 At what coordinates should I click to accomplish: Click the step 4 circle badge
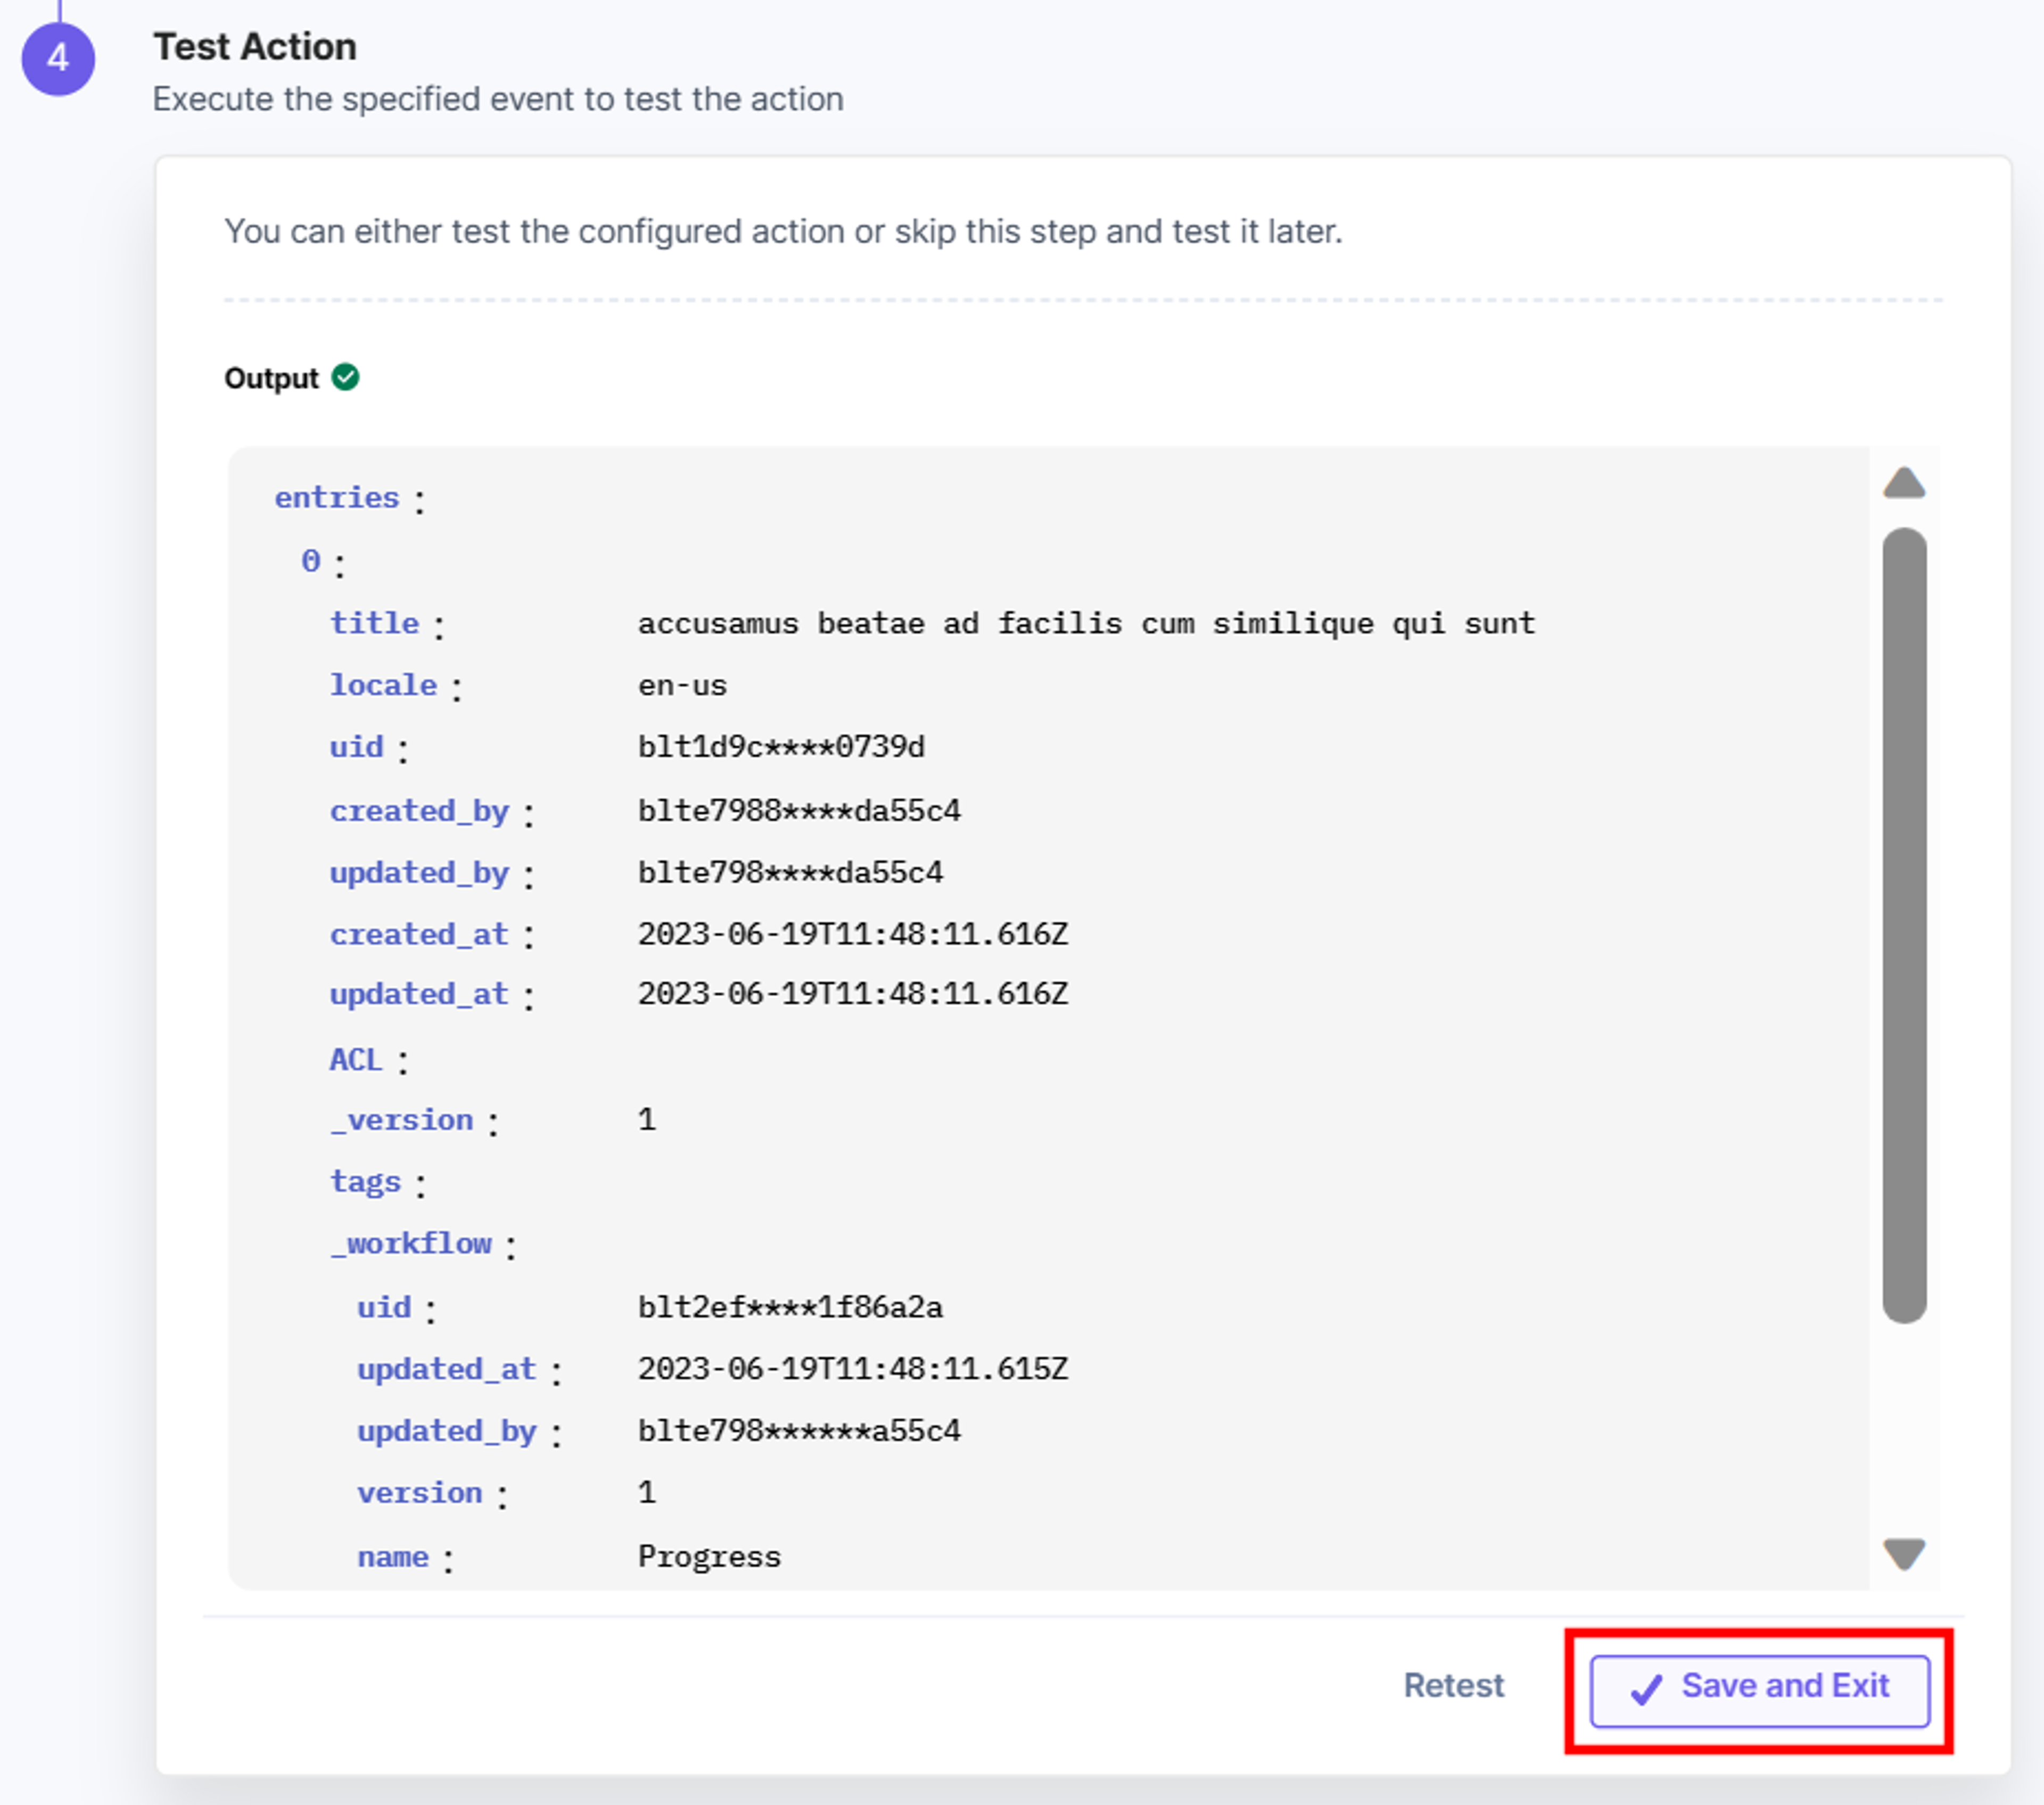click(58, 59)
